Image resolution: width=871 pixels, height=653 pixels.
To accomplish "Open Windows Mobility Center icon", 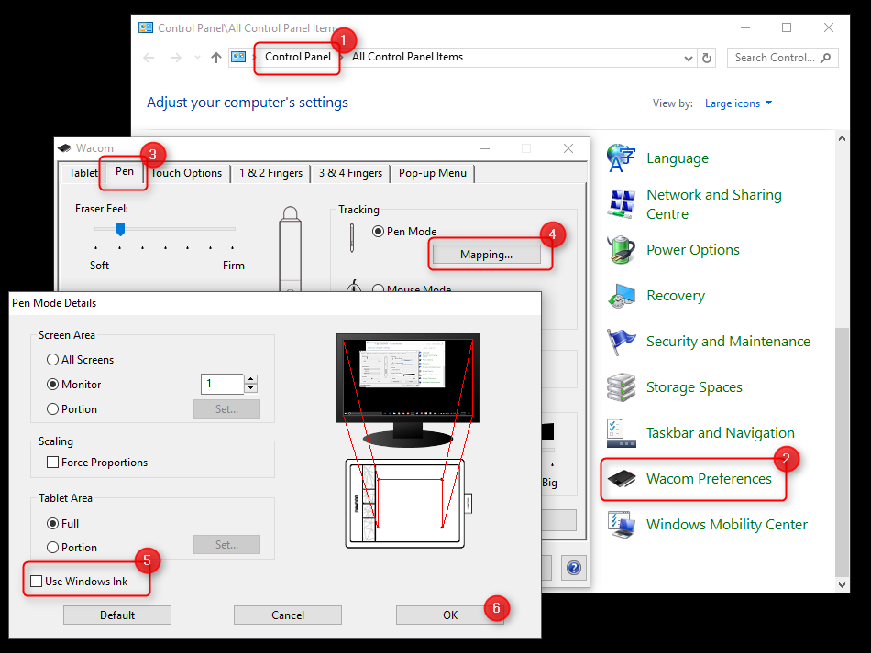I will [621, 524].
